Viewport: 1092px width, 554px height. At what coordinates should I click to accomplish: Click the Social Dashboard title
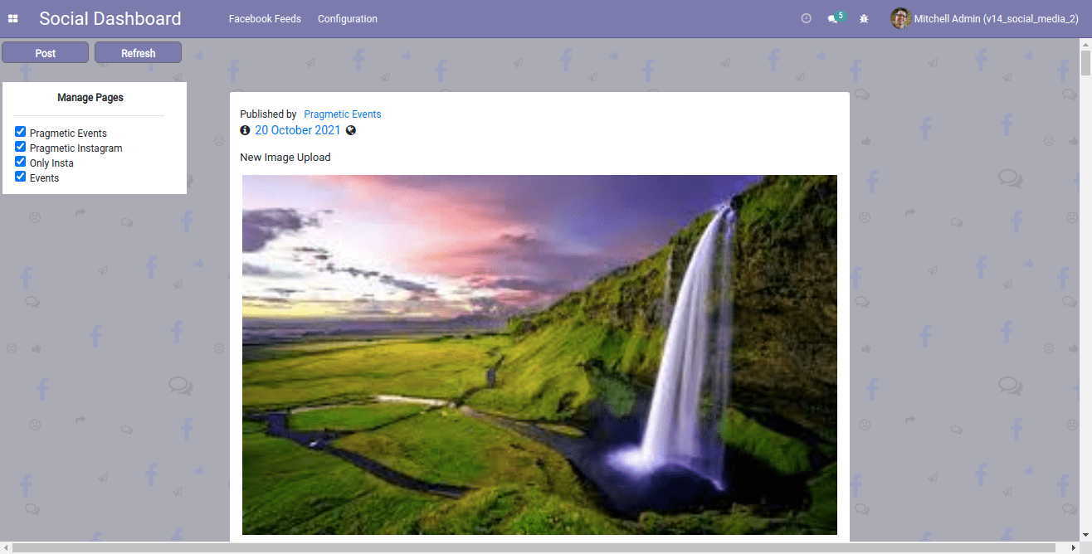coord(110,18)
